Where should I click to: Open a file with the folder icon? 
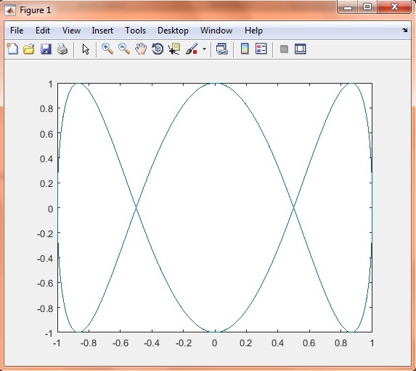pyautogui.click(x=29, y=49)
